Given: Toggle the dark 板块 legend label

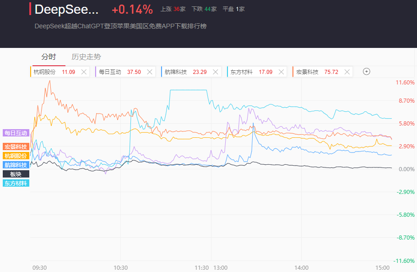Looking at the screenshot, I should pos(16,174).
